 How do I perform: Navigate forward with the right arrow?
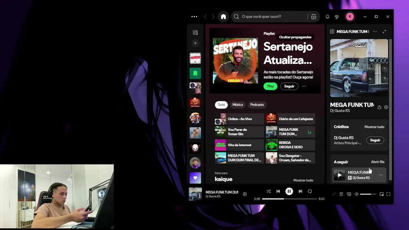pos(213,17)
